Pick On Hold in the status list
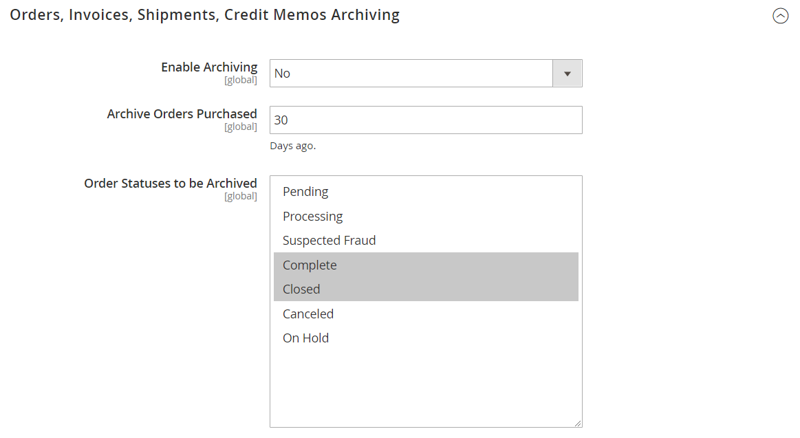This screenshot has width=800, height=438. [x=305, y=338]
